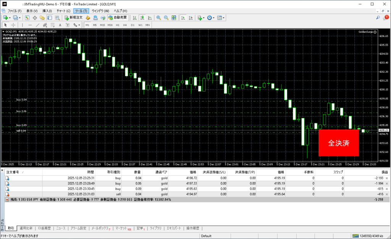Viewport: 391px width, 239px height.
Task: Expand the periodicity clock dropdown
Action: [214, 18]
